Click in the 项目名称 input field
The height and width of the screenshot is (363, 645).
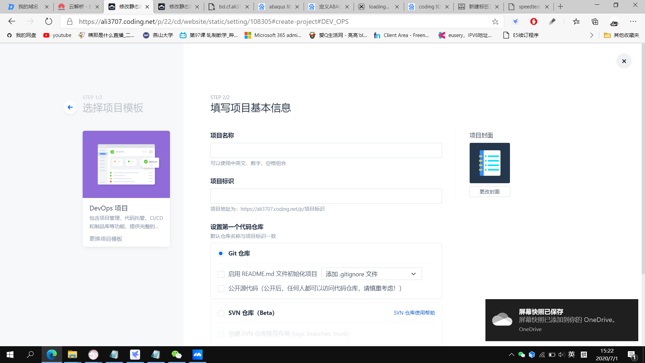326,150
